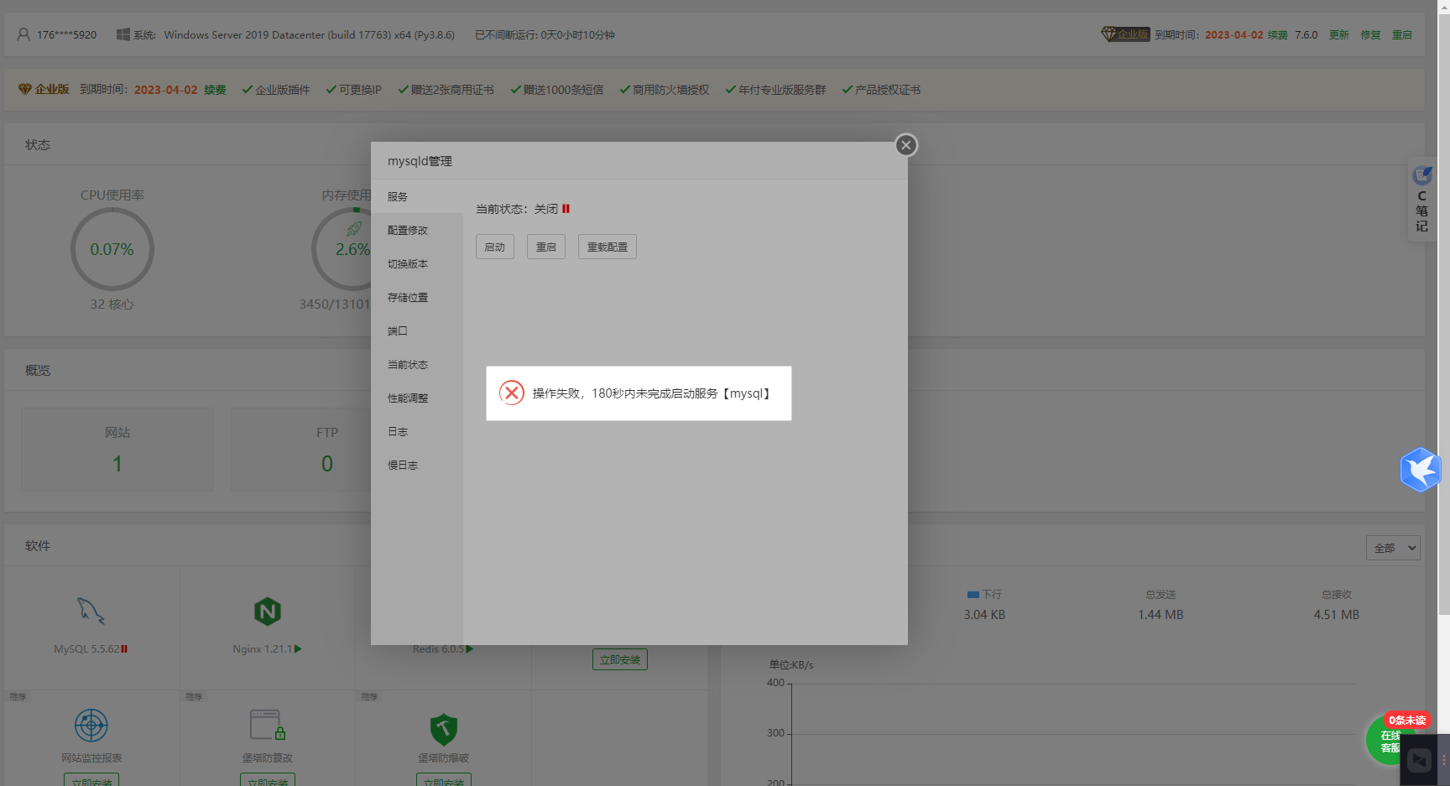
Task: Click 立即安装 under 堡塔防爆破
Action: coord(444,780)
